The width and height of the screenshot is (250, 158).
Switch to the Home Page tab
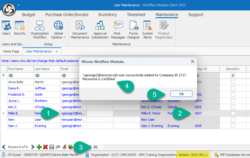pos(11,51)
